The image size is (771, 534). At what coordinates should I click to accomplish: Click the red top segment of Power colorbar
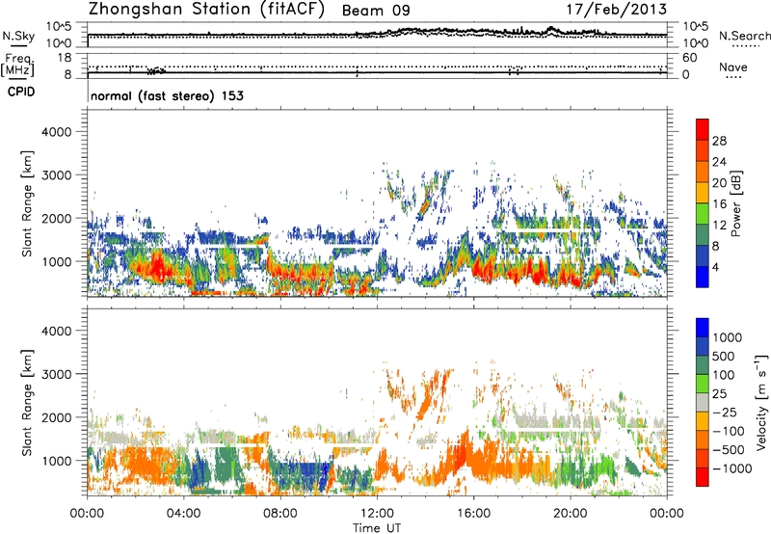703,129
